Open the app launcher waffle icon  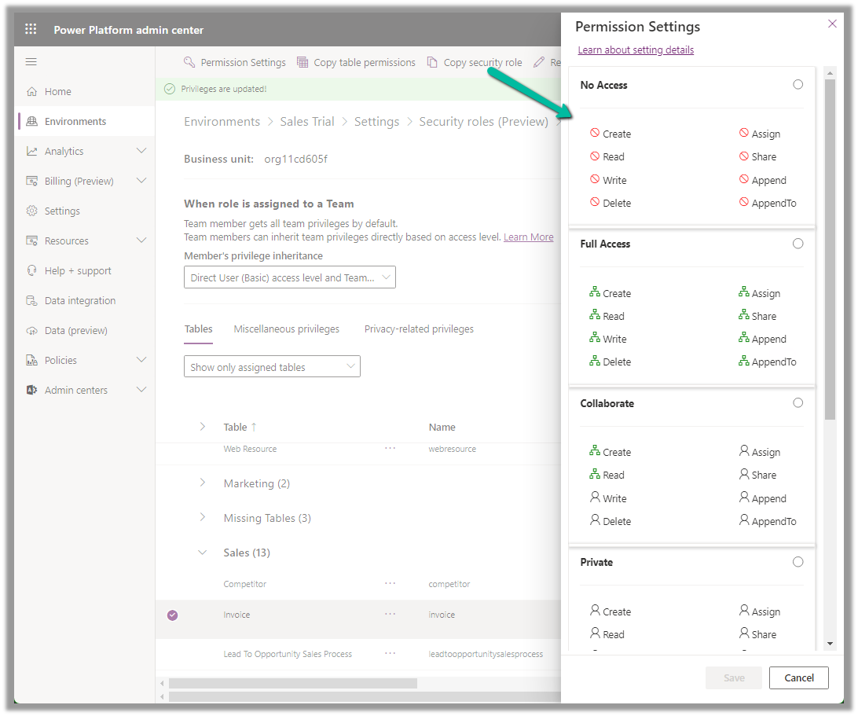pyautogui.click(x=31, y=30)
